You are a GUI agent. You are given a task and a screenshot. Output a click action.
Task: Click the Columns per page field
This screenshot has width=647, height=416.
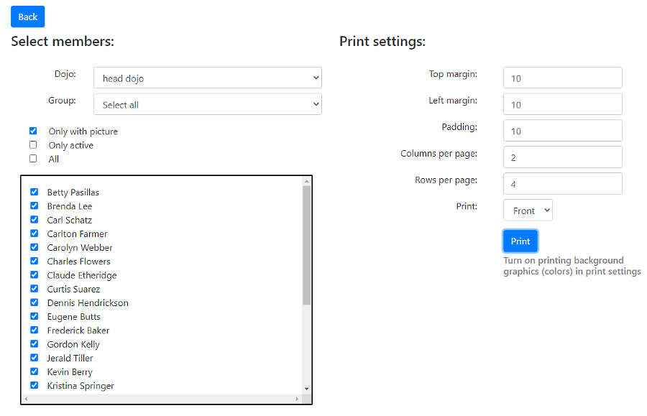[x=562, y=157]
